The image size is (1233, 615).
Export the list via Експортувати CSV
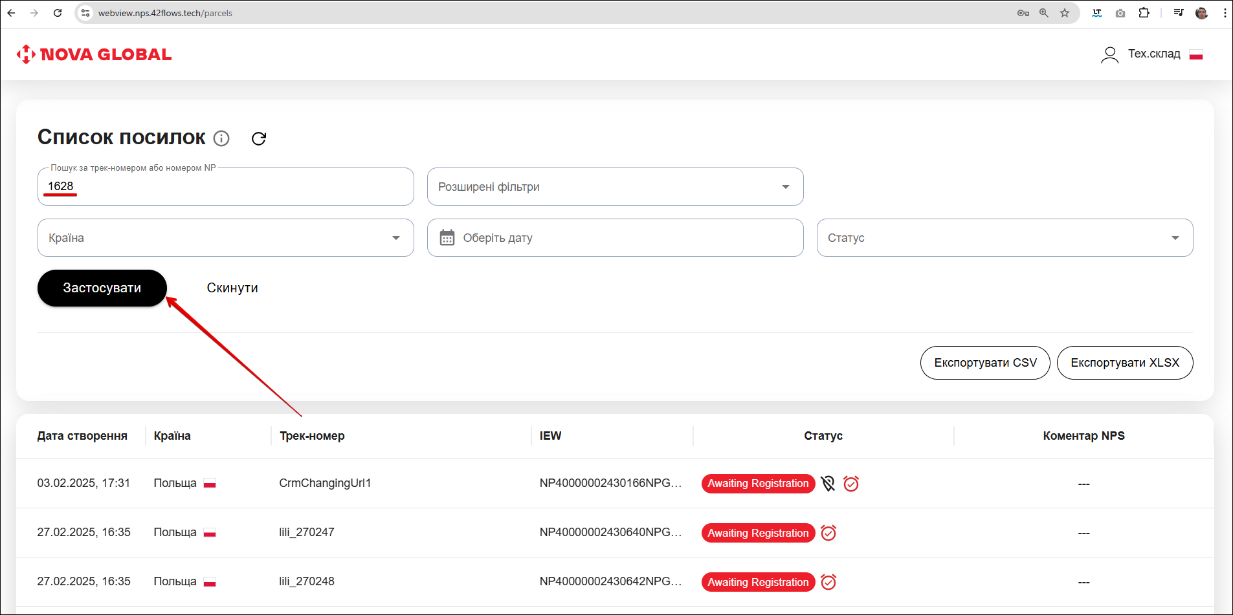point(985,363)
